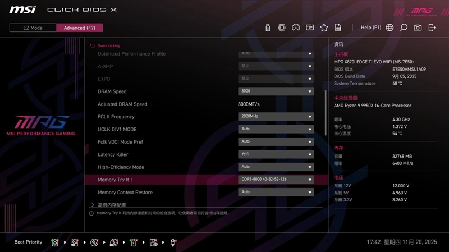The width and height of the screenshot is (449, 252).
Task: Click the exit BIOS icon
Action: point(432,28)
